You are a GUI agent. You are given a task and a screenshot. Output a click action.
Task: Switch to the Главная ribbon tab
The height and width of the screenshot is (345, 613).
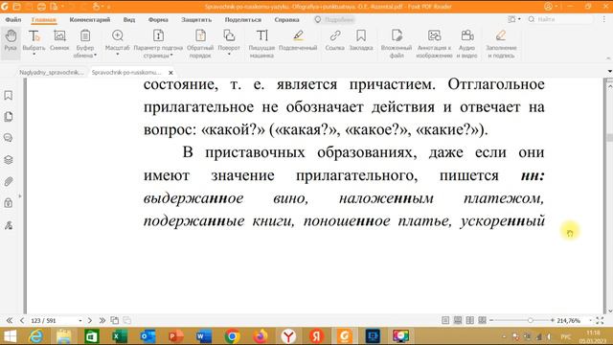[44, 19]
